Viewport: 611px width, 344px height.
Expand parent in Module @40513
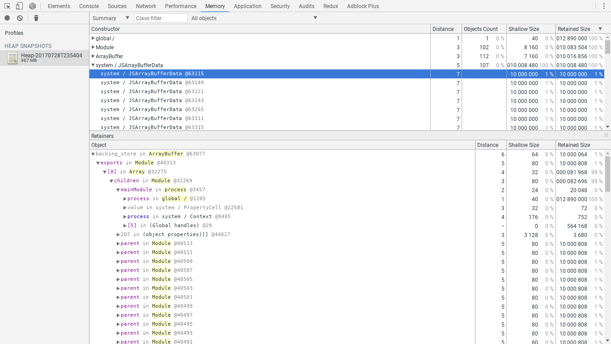click(x=118, y=243)
